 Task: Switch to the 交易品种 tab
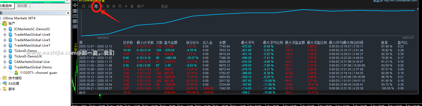click(7, 6)
